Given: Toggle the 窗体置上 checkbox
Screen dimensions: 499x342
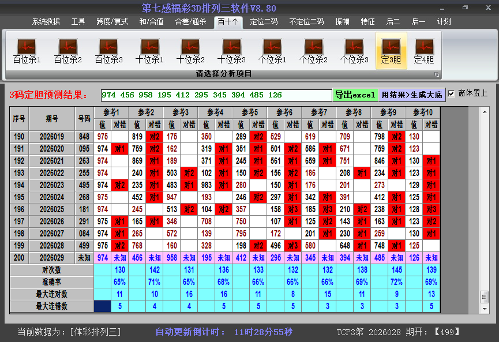Looking at the screenshot, I should [451, 93].
